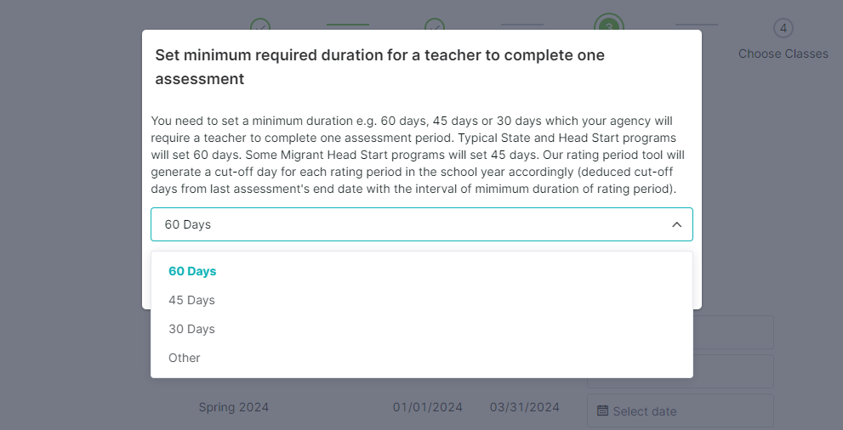Image resolution: width=843 pixels, height=430 pixels.
Task: Click the active step 3 circle
Action: coord(609,22)
